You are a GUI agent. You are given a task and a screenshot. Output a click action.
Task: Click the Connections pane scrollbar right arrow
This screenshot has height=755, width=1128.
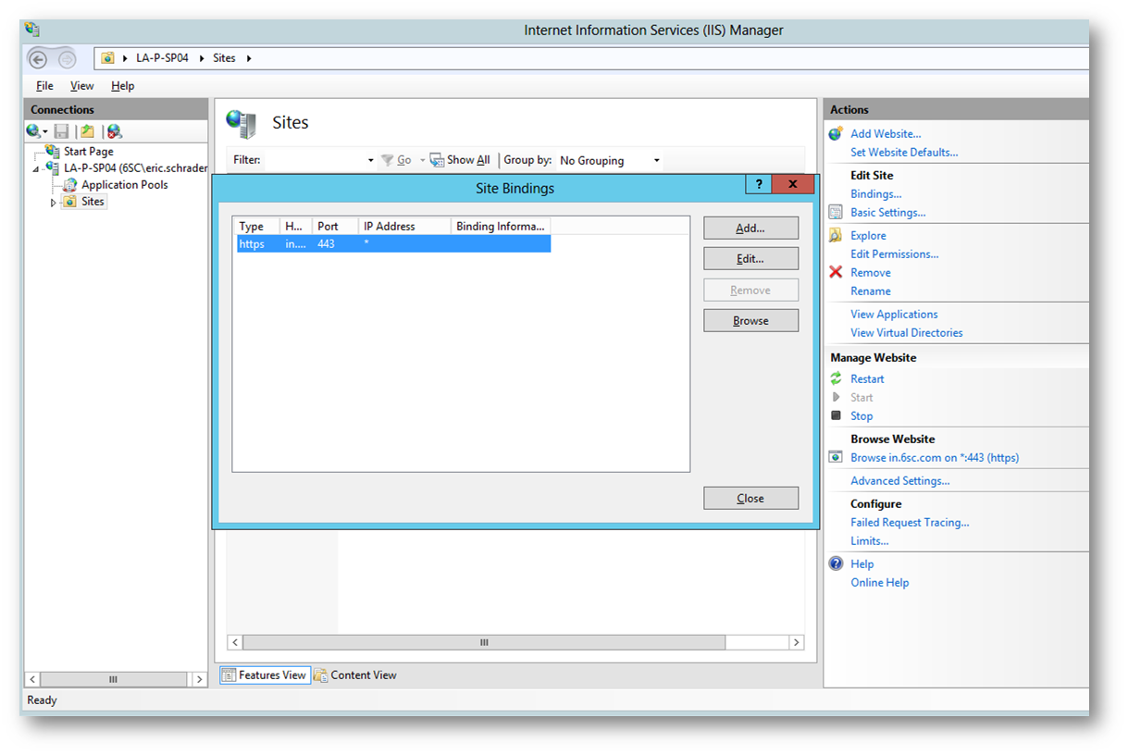[x=199, y=679]
